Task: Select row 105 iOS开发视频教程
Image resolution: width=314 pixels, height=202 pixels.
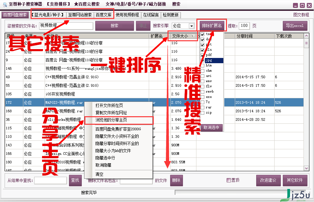Action: click(154, 94)
